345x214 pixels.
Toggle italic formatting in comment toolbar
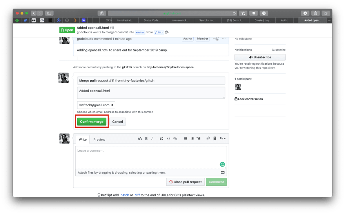[152, 139]
